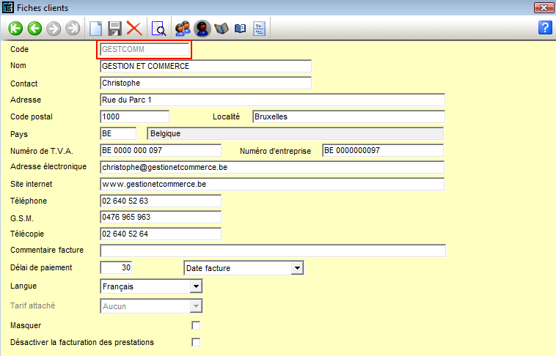Go to the first client record
556x356 pixels.
[x=15, y=29]
